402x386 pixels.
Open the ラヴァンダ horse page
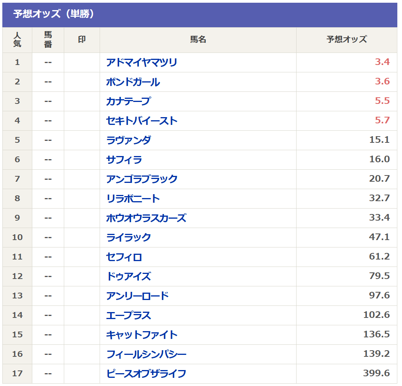[128, 140]
